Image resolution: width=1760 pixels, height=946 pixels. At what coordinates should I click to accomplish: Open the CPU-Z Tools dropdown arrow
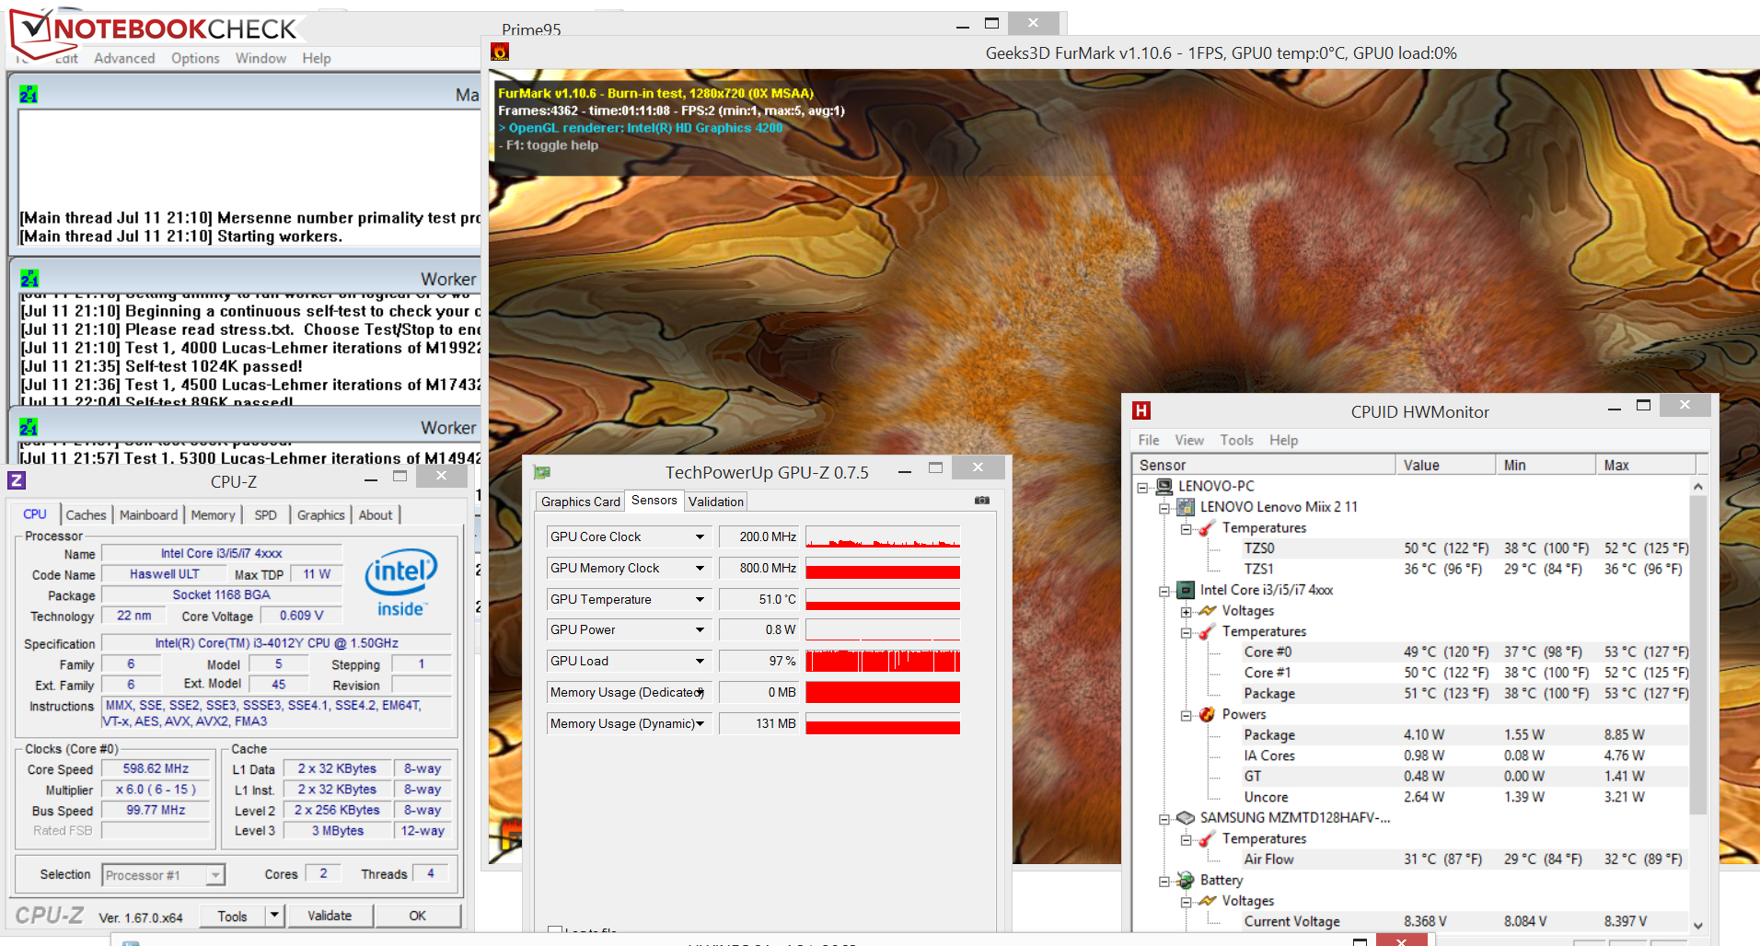[273, 916]
